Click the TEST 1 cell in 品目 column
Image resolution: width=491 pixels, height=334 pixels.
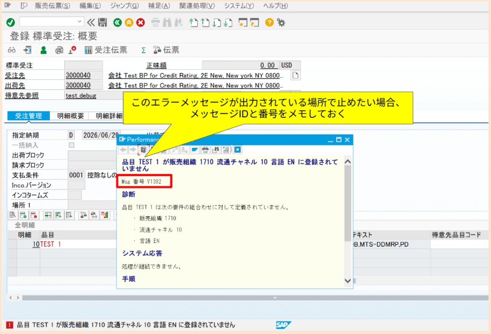78,244
